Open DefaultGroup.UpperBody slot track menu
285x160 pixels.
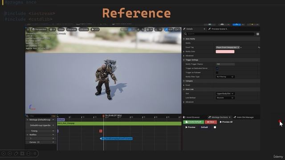53,125
